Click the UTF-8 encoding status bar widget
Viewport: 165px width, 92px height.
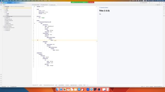[147, 87]
